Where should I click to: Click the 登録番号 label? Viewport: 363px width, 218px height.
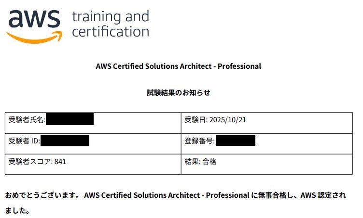(x=199, y=141)
